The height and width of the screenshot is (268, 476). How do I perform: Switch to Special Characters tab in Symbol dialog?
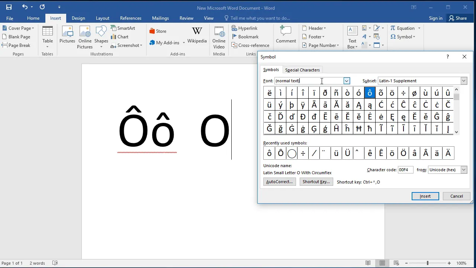click(302, 70)
